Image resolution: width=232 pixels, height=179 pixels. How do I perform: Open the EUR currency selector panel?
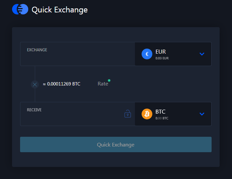click(173, 54)
